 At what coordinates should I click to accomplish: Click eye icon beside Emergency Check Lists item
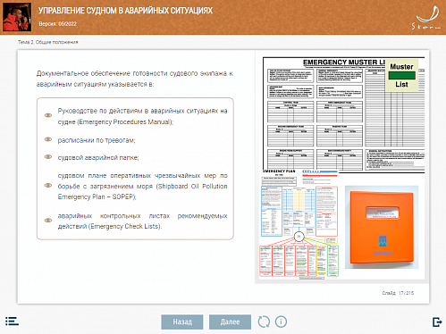point(48,221)
